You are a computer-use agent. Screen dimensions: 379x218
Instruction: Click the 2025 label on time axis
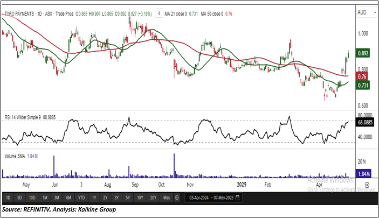click(x=242, y=185)
